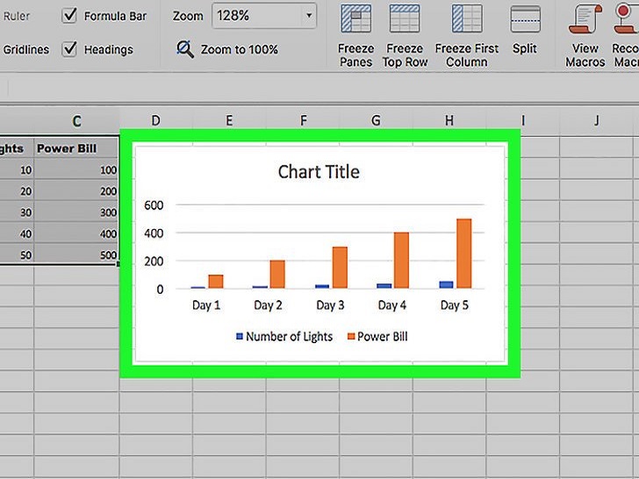Click the Freeze Top Row icon
The image size is (639, 479).
405,18
